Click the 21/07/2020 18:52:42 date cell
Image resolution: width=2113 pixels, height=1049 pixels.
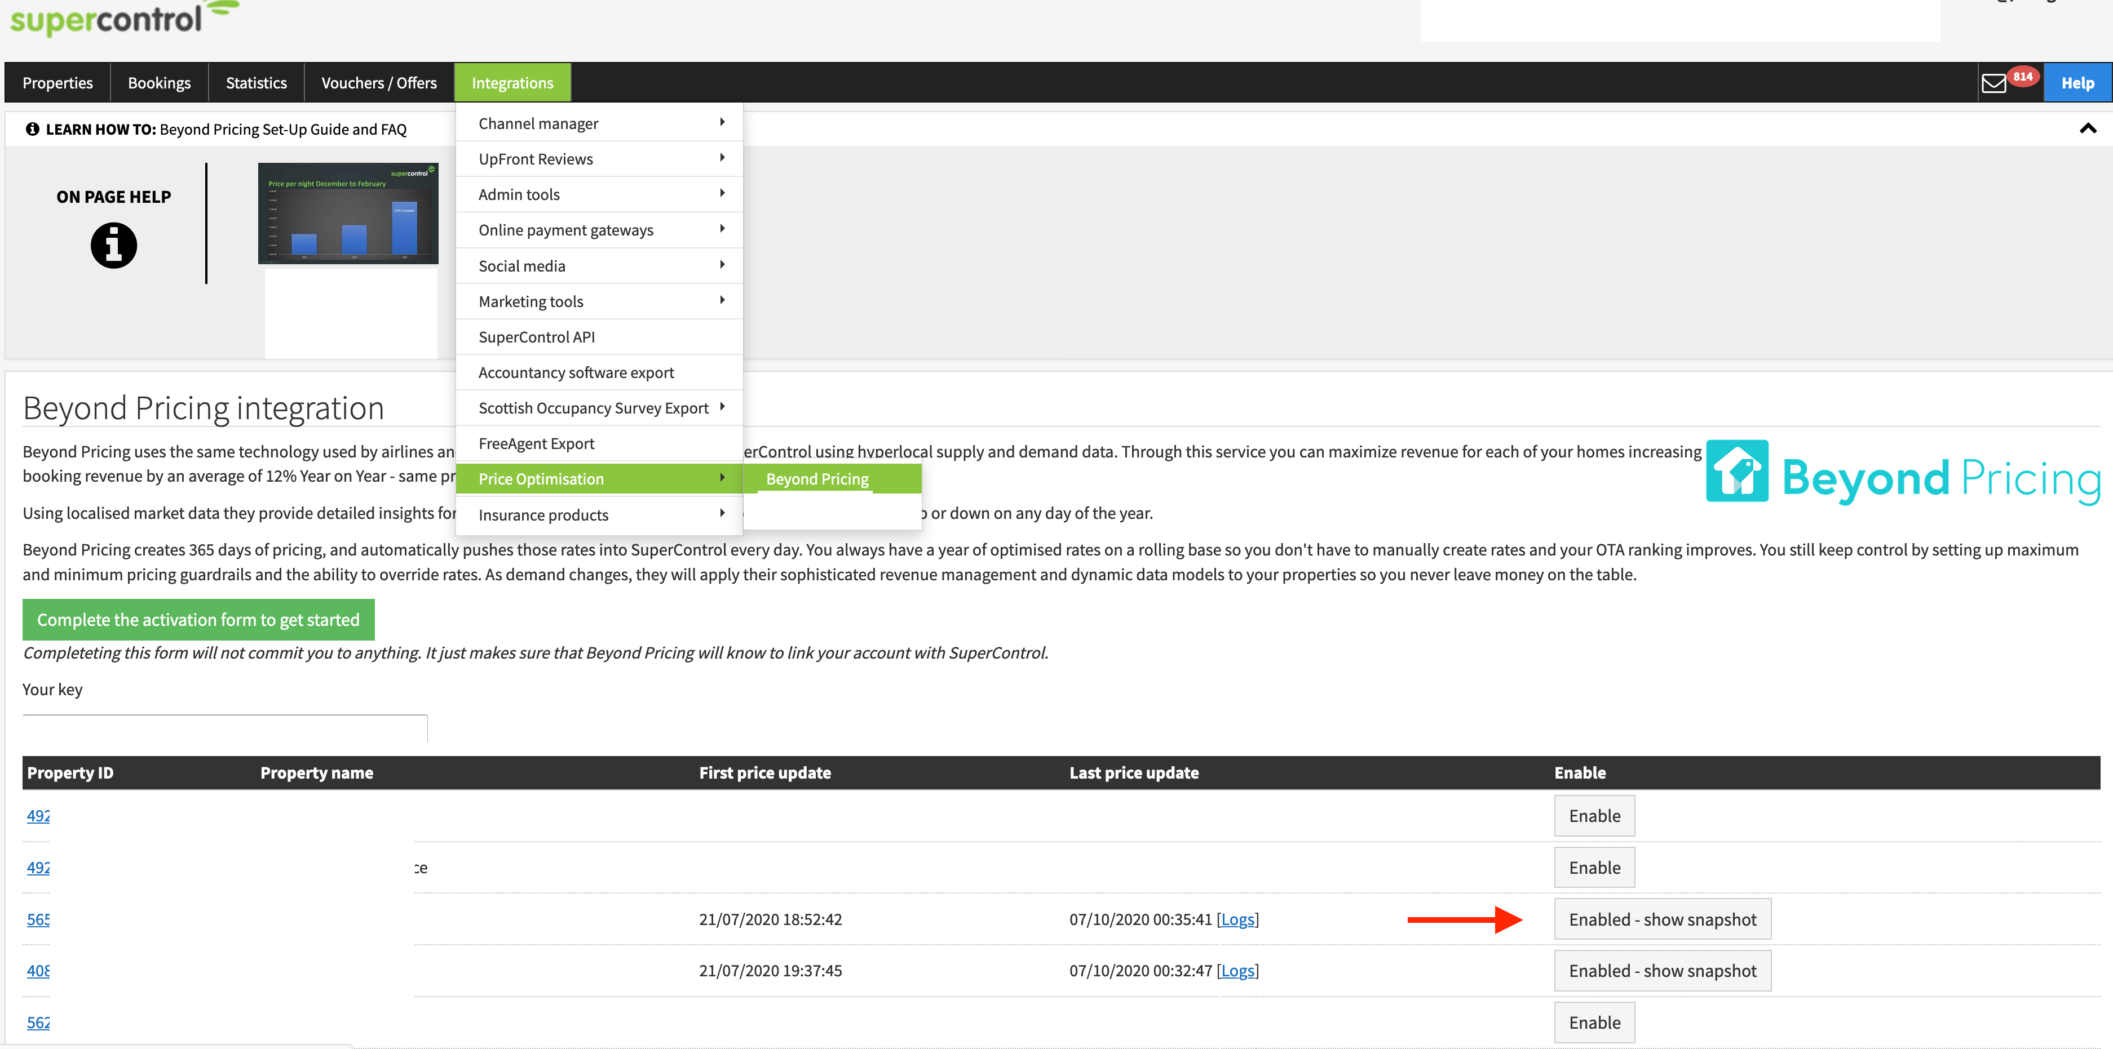click(x=770, y=919)
